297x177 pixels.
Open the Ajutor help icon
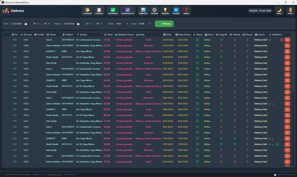coord(186,11)
